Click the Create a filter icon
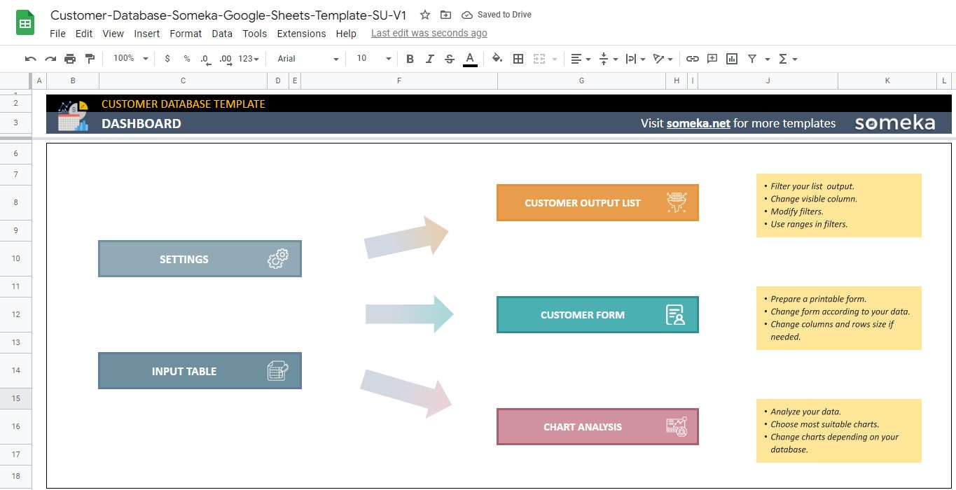The width and height of the screenshot is (956, 490). tap(752, 59)
